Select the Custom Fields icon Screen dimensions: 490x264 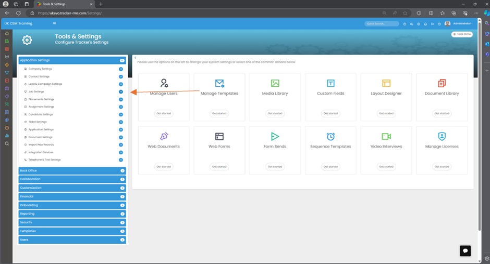coord(330,83)
